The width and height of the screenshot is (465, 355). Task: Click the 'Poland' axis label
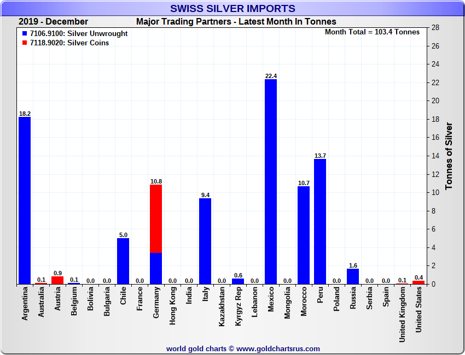(x=336, y=299)
